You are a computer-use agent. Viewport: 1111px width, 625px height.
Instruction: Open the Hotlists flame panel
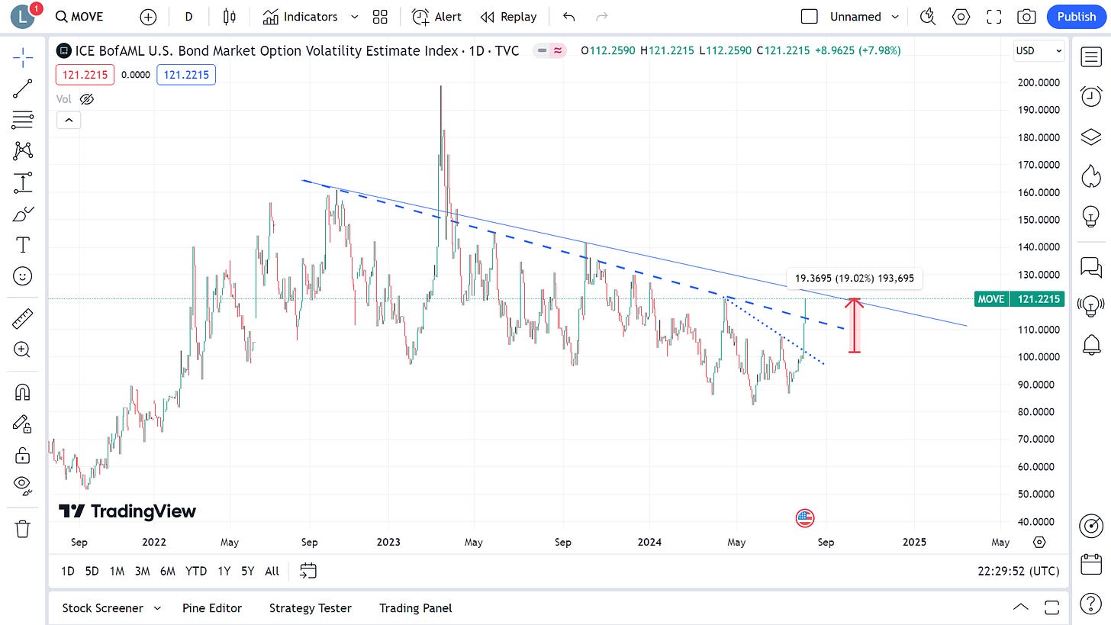point(1091,176)
